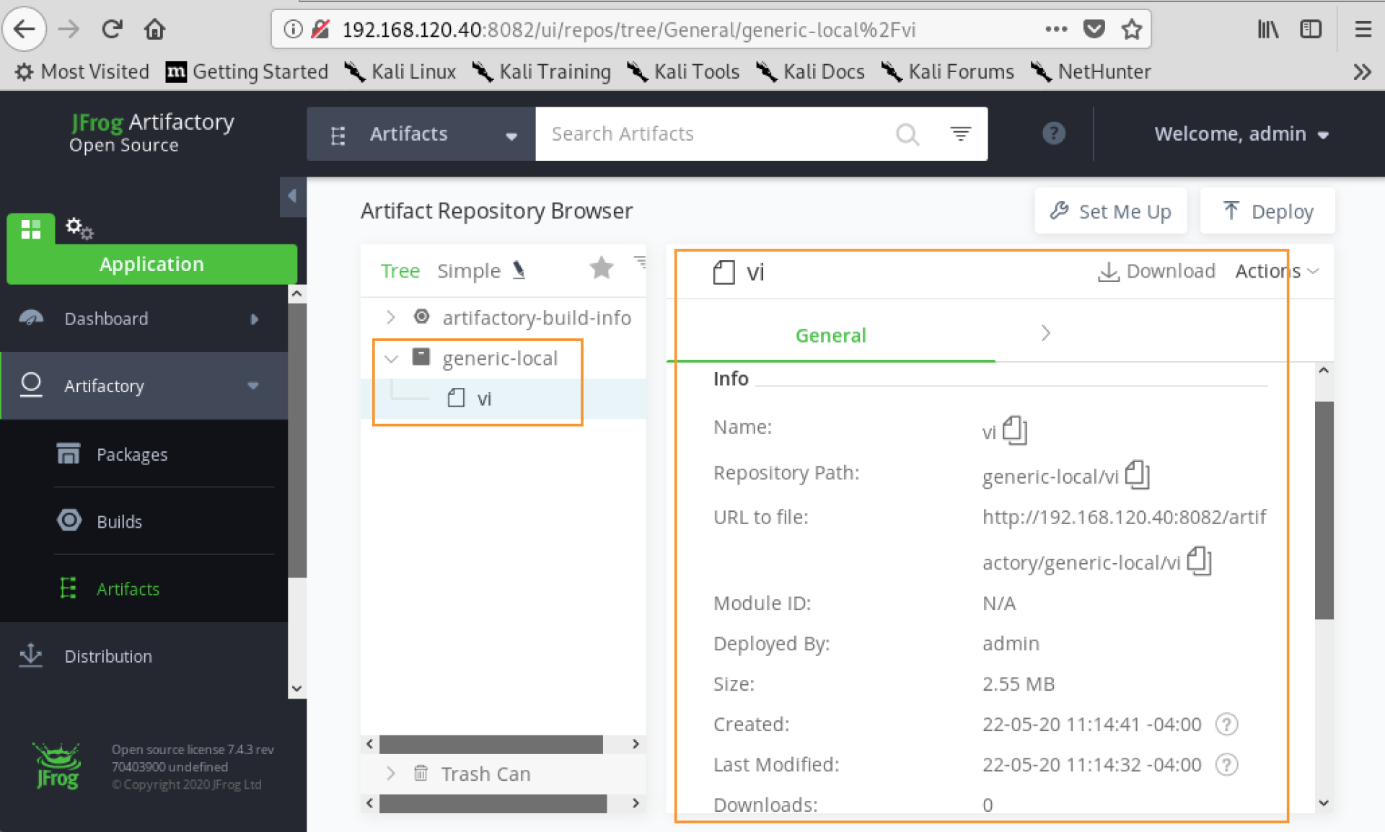Switch to the Application module tab

pos(151,264)
